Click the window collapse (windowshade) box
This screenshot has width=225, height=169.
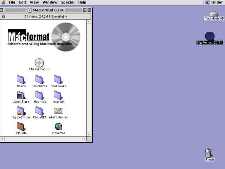pyautogui.click(x=89, y=10)
